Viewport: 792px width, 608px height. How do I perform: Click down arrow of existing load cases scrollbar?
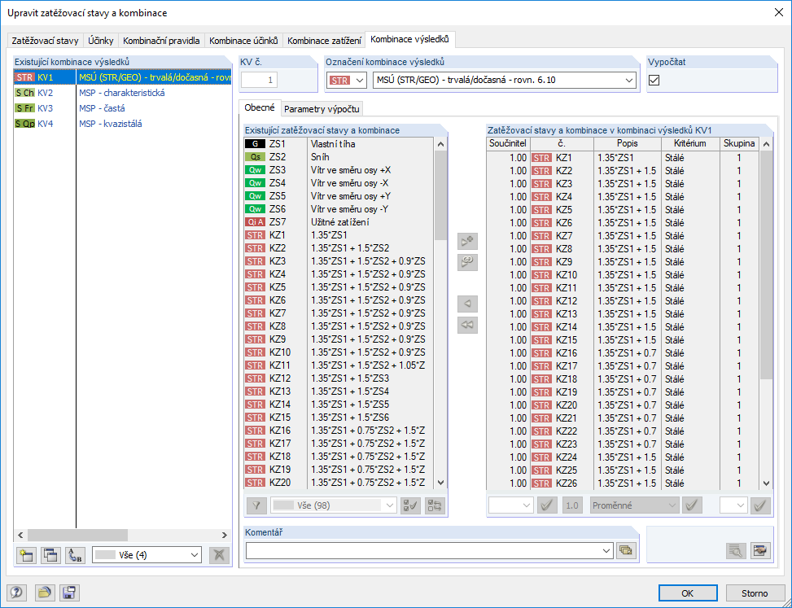click(x=440, y=483)
